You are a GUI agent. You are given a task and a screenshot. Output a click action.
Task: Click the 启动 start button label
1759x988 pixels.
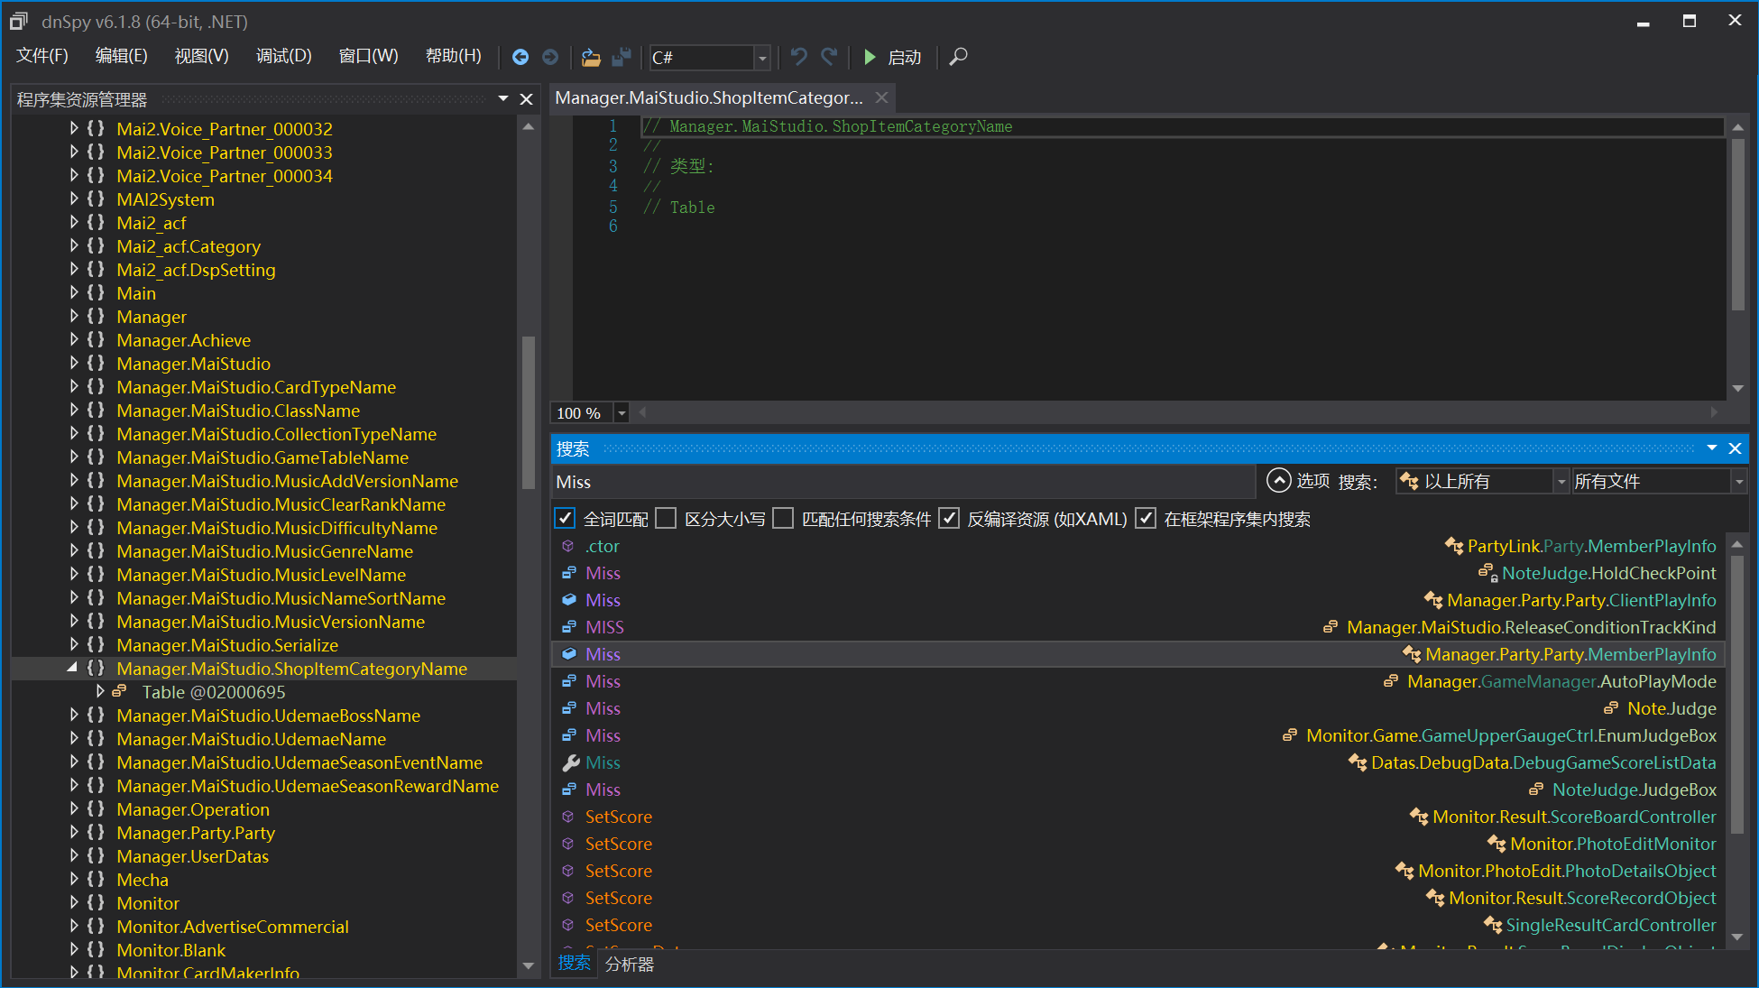pos(905,57)
